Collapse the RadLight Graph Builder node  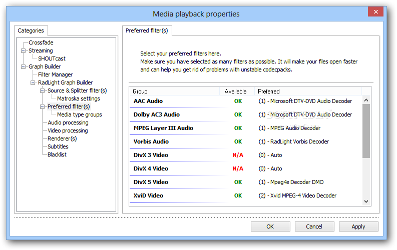point(33,82)
